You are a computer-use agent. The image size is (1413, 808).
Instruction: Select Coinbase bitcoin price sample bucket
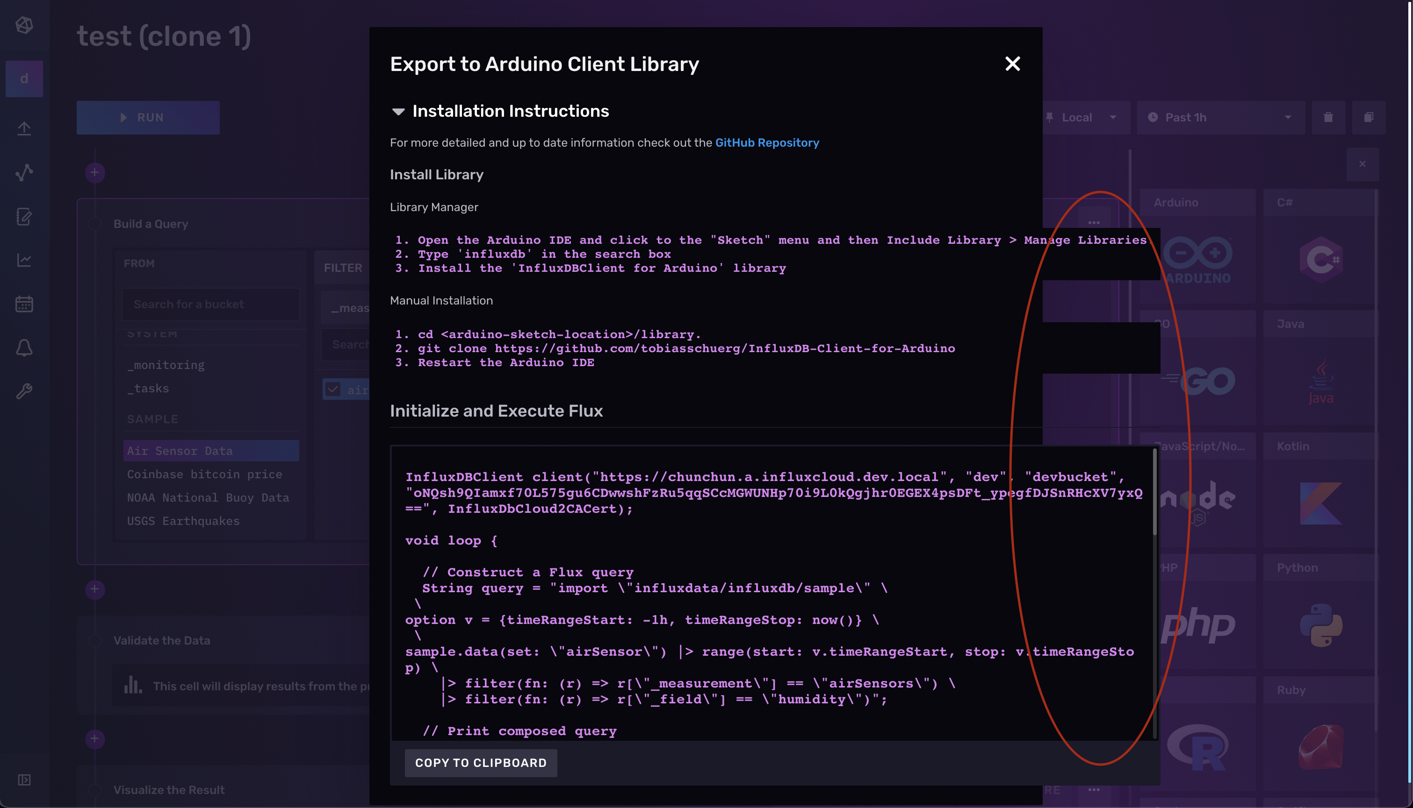tap(204, 474)
